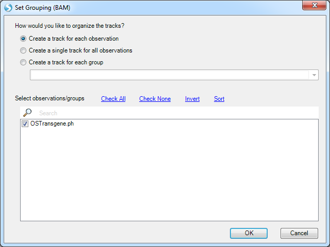
Task: Select 'Create a track for each group'
Action: click(23, 62)
